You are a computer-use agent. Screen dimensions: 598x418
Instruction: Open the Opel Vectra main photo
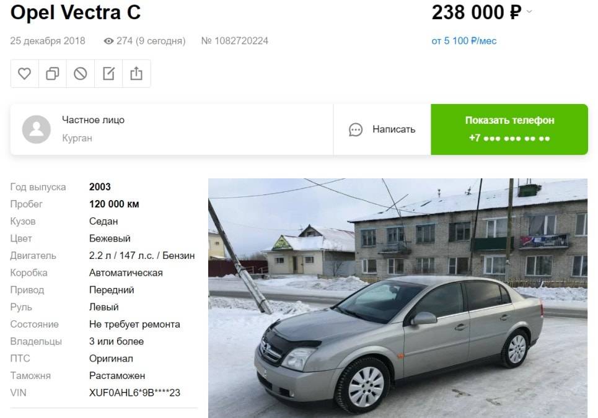[397, 298]
